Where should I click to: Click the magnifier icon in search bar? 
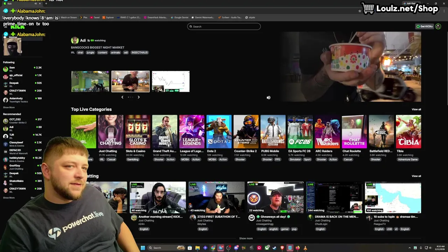tap(191, 27)
